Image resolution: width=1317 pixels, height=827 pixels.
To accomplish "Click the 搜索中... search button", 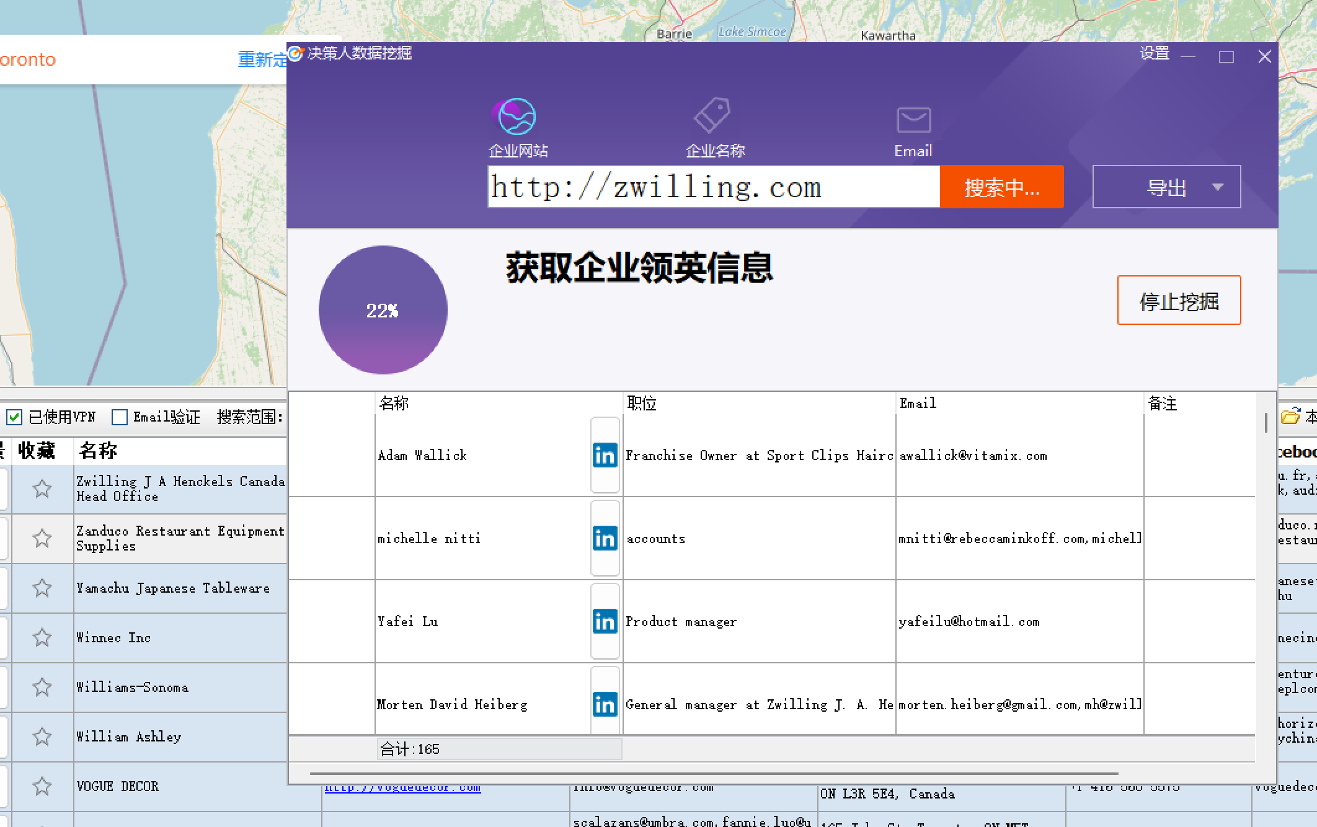I will [x=1001, y=187].
